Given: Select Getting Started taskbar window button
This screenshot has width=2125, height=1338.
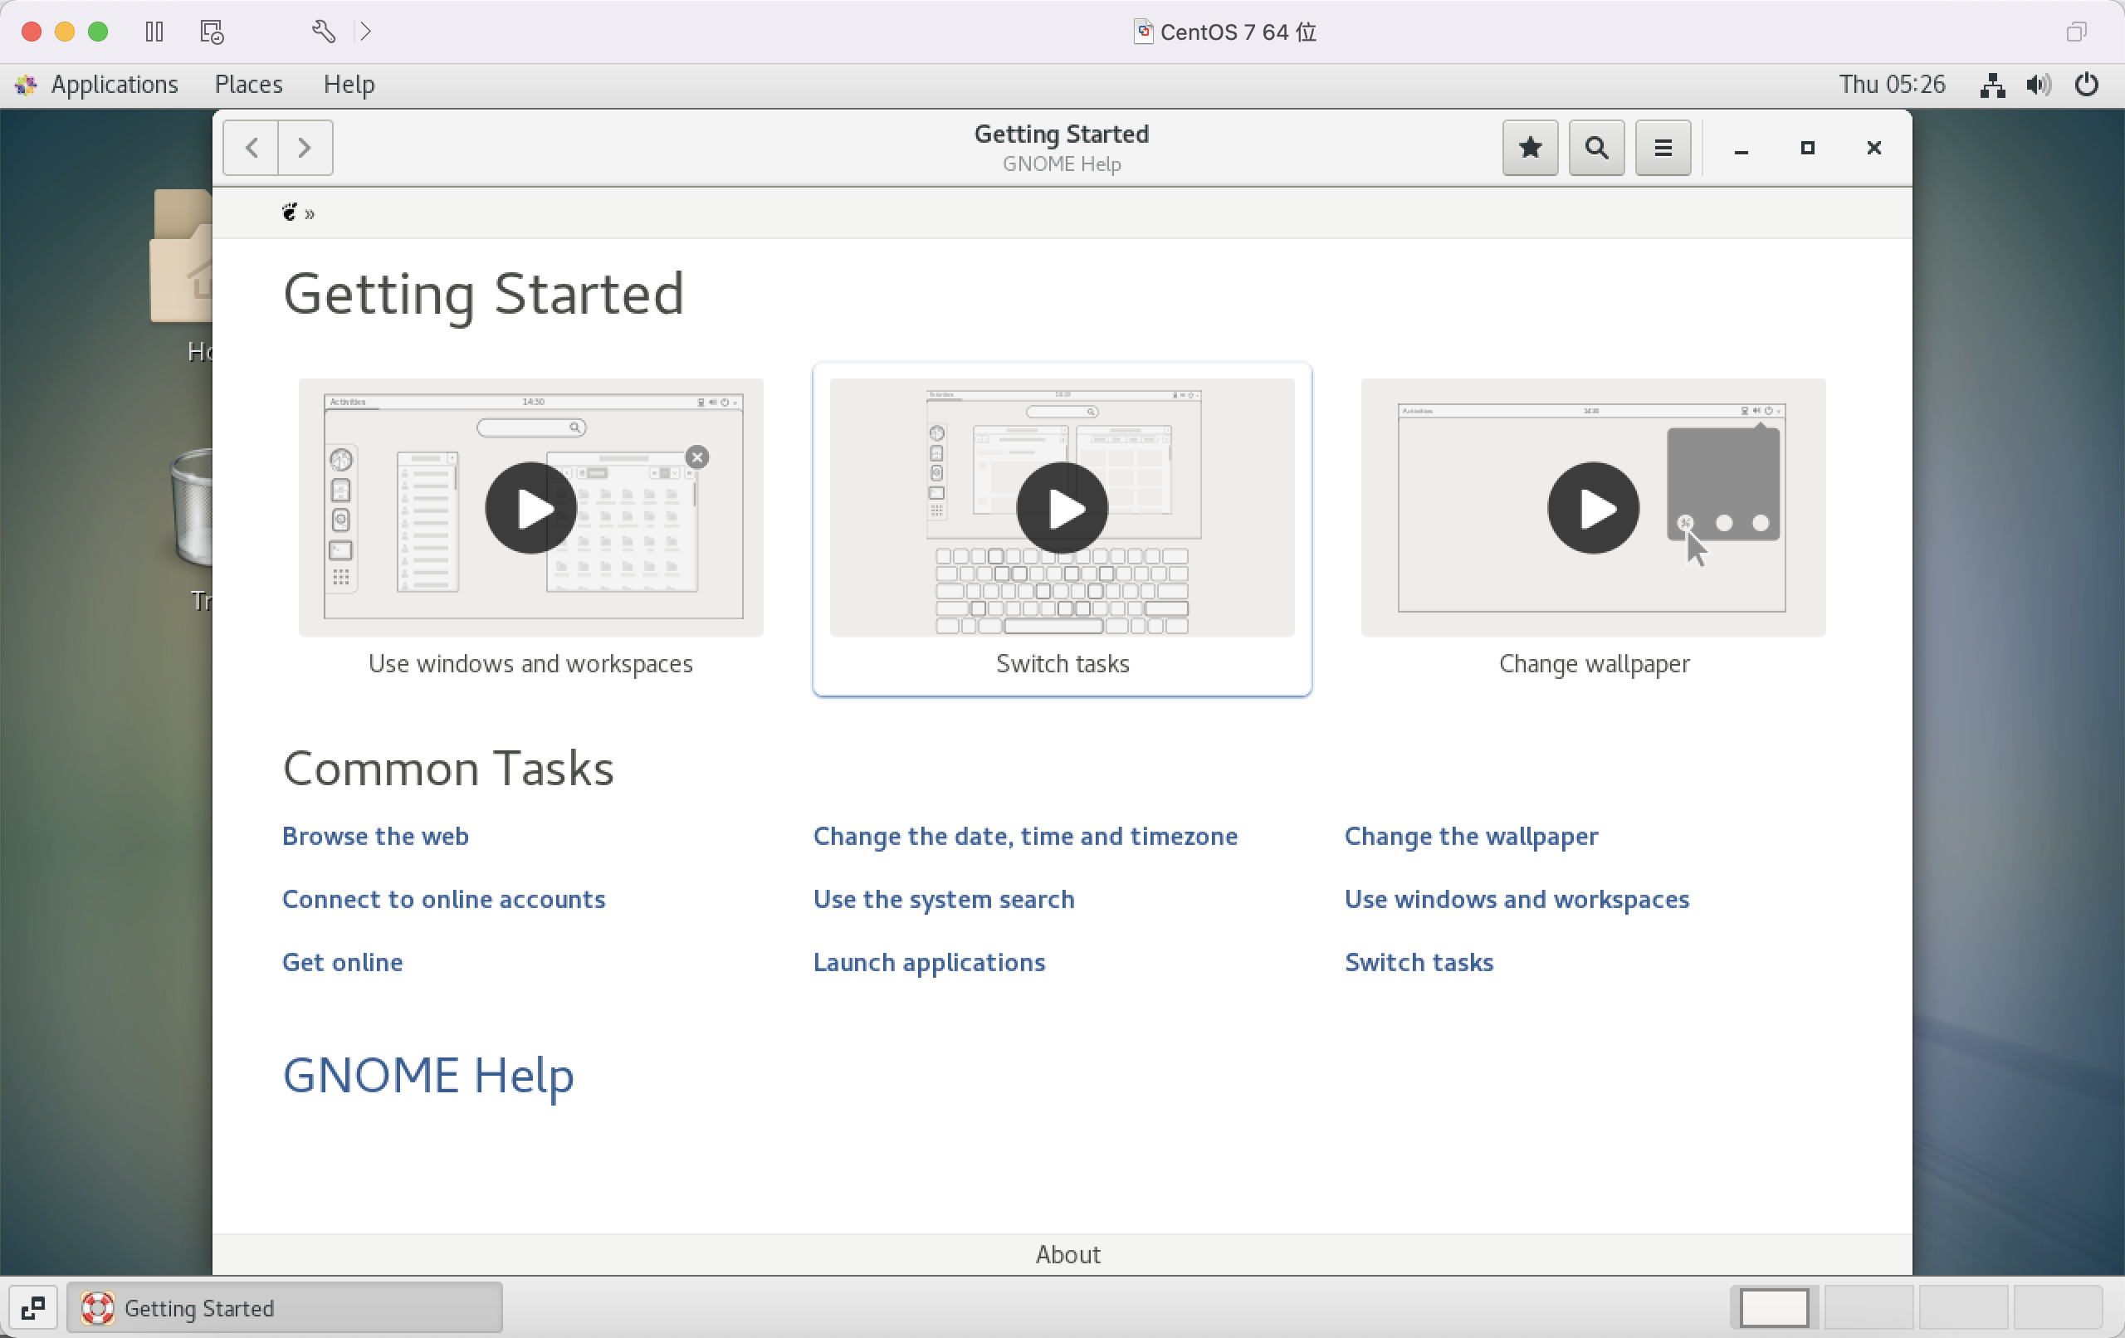Looking at the screenshot, I should [x=284, y=1307].
